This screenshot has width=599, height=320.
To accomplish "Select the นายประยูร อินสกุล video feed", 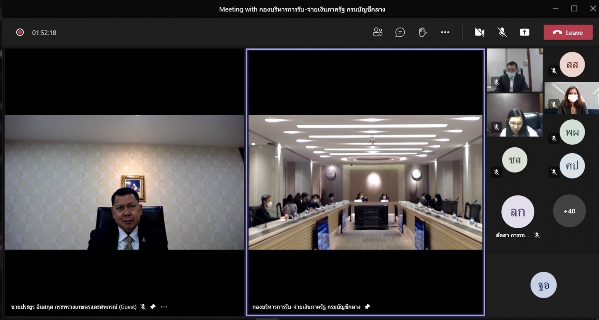I will 124,182.
